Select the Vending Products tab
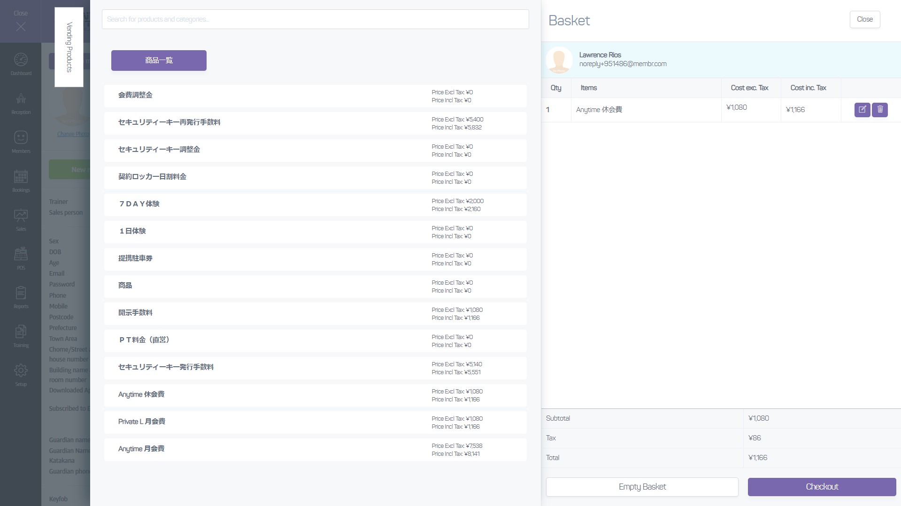The height and width of the screenshot is (506, 901). (x=69, y=47)
